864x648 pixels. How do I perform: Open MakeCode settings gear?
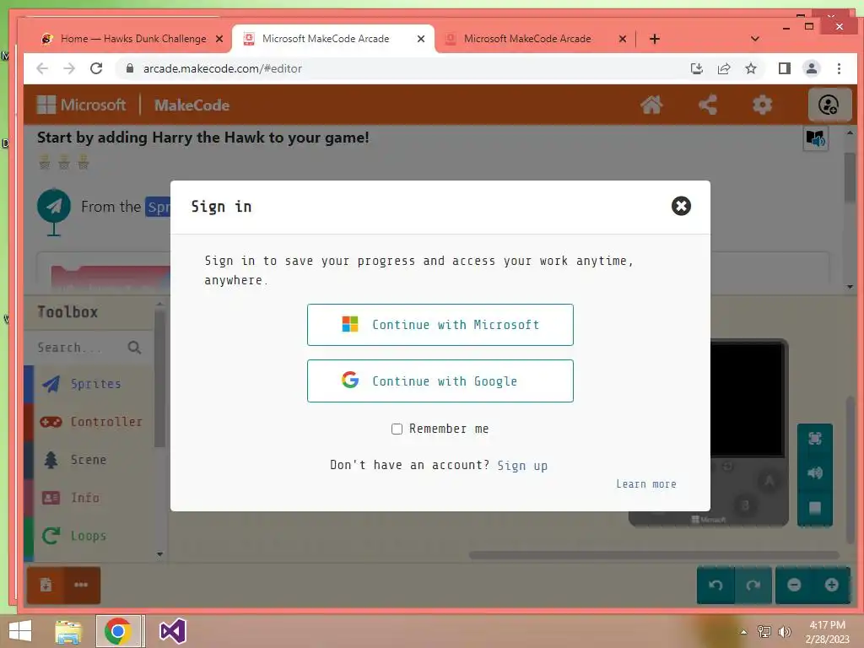point(762,105)
